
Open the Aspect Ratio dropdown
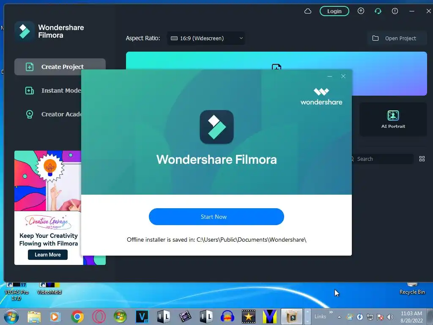tap(206, 38)
